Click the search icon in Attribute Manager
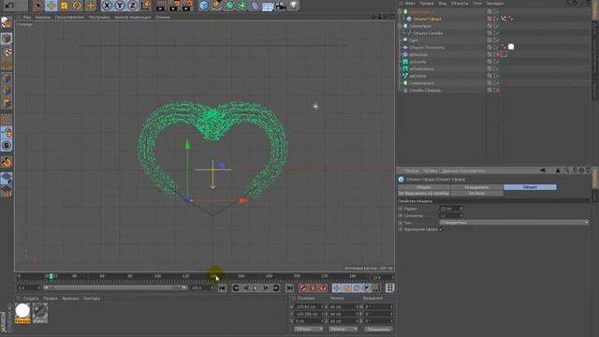The height and width of the screenshot is (337, 599). click(566, 170)
